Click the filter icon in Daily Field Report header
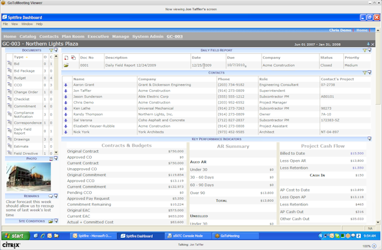This screenshot has height=250, width=382. 364,50
